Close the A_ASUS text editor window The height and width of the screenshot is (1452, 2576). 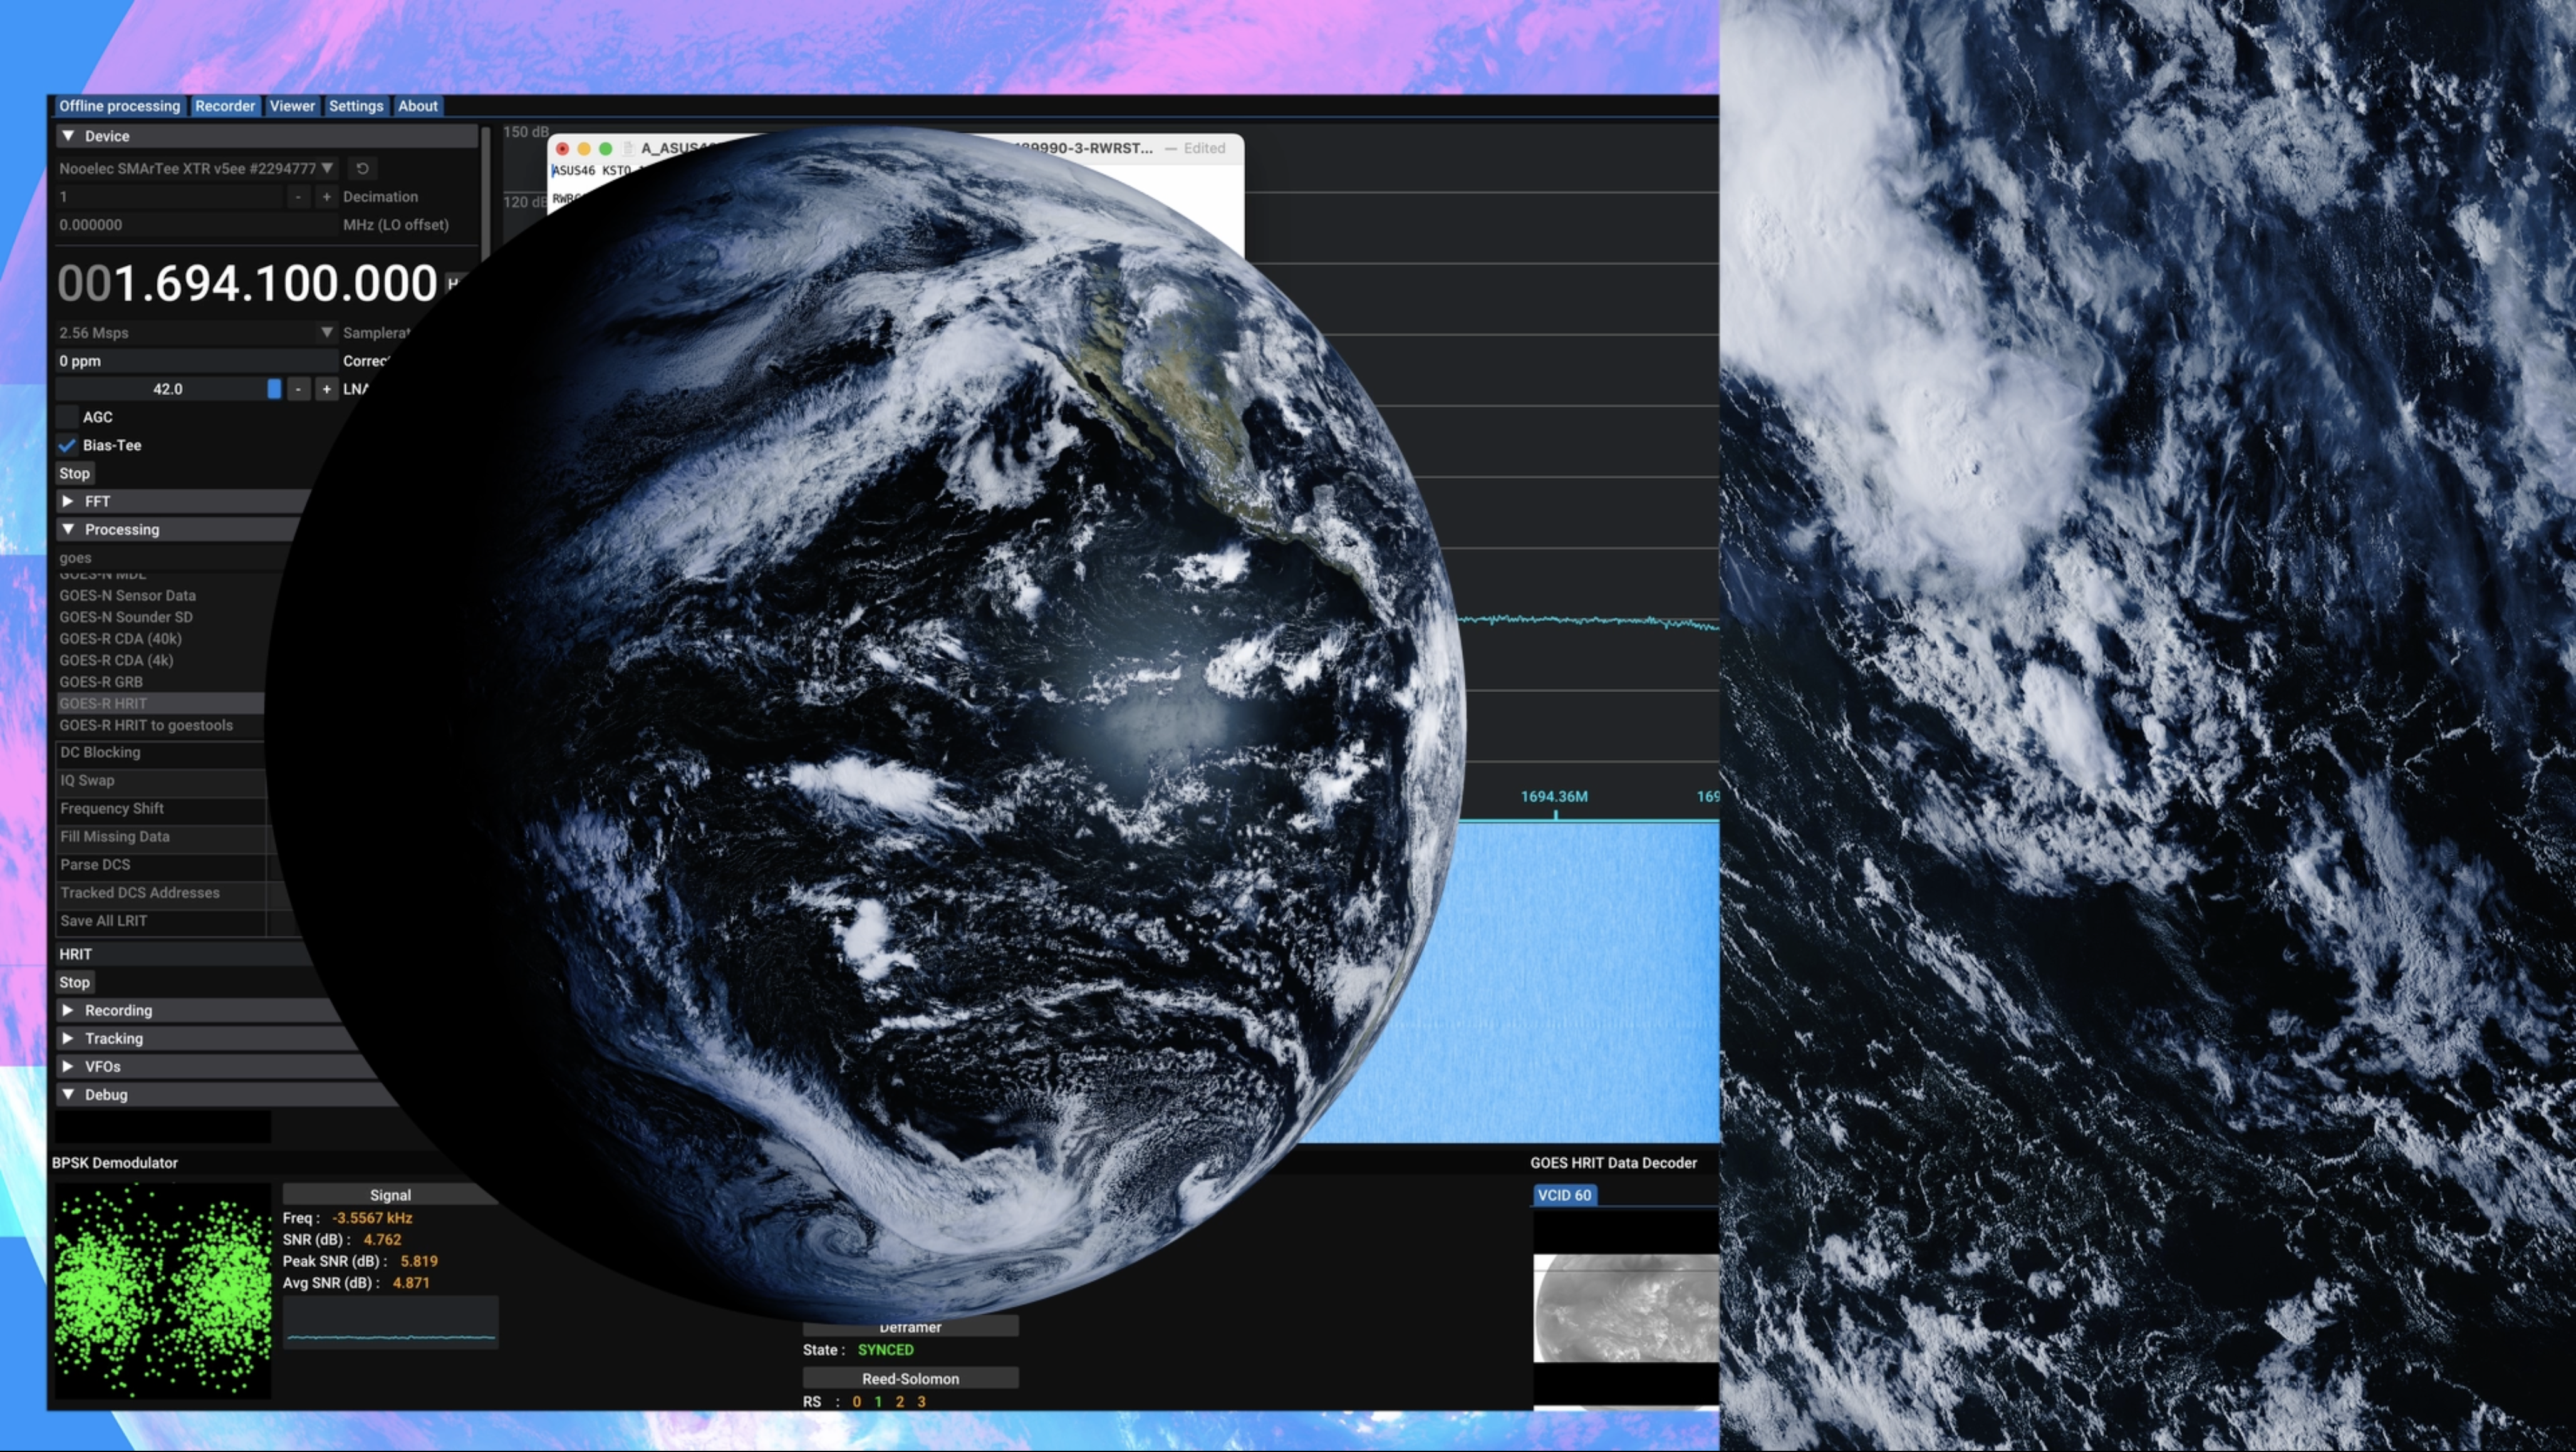[562, 148]
